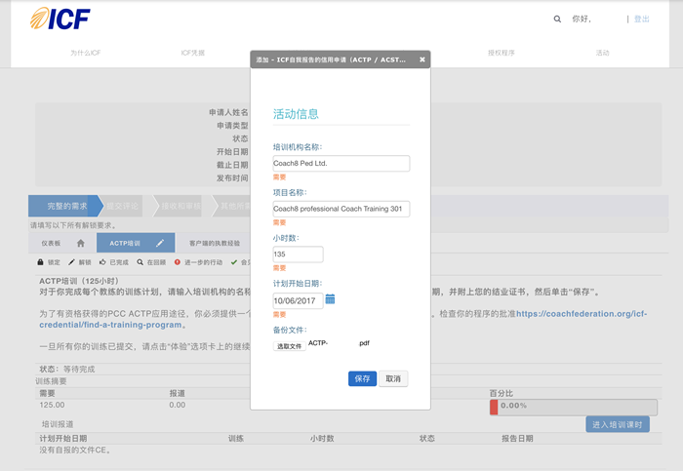This screenshot has width=683, height=471.
Task: Click the 在回顾 magnifier icon
Action: coord(141,262)
